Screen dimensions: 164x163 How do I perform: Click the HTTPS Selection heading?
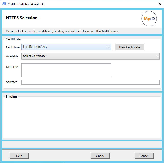tap(21, 18)
